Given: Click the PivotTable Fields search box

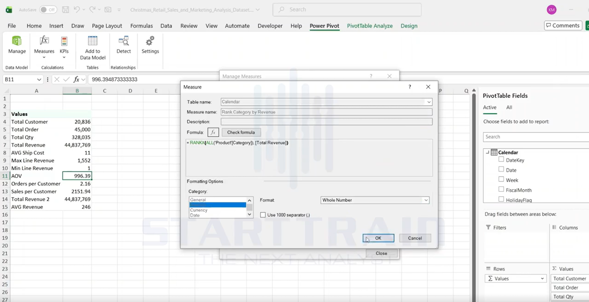Looking at the screenshot, I should click(536, 136).
